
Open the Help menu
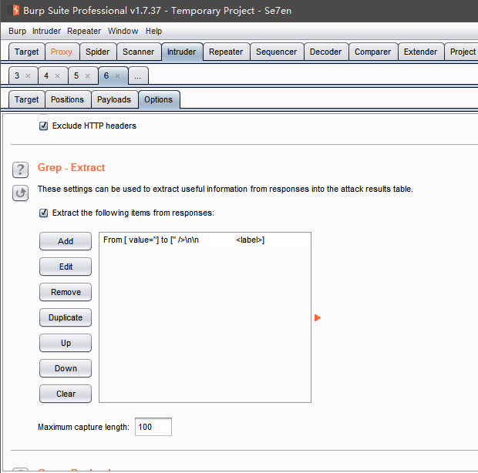pyautogui.click(x=153, y=31)
